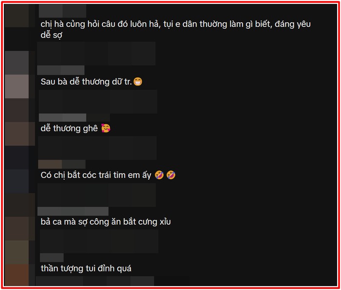Select comment 'thần tượng tui đỉnh quá'
Viewport: 341px width, 290px height.
pos(86,269)
